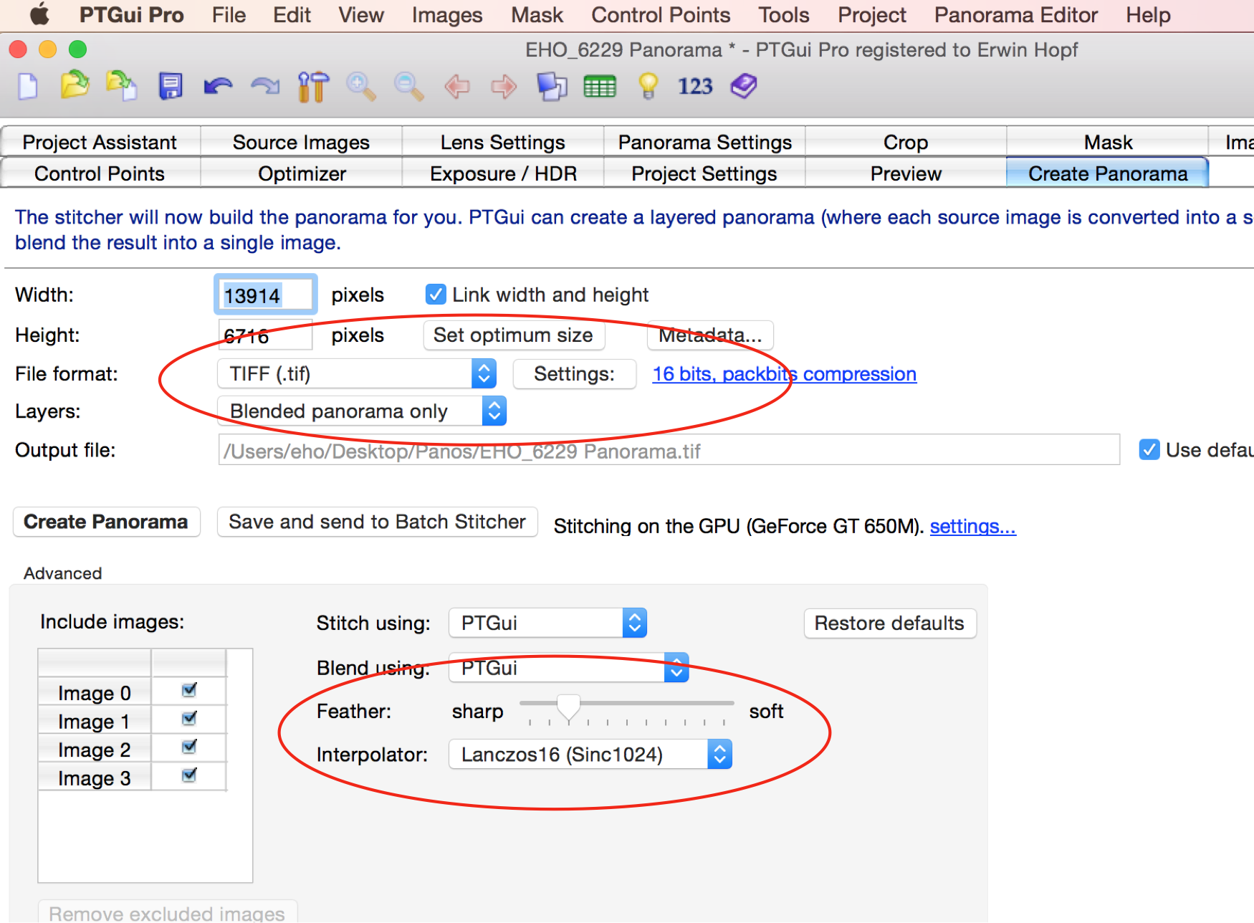The image size is (1254, 923).
Task: Switch to the Source Images tab
Action: click(x=302, y=142)
